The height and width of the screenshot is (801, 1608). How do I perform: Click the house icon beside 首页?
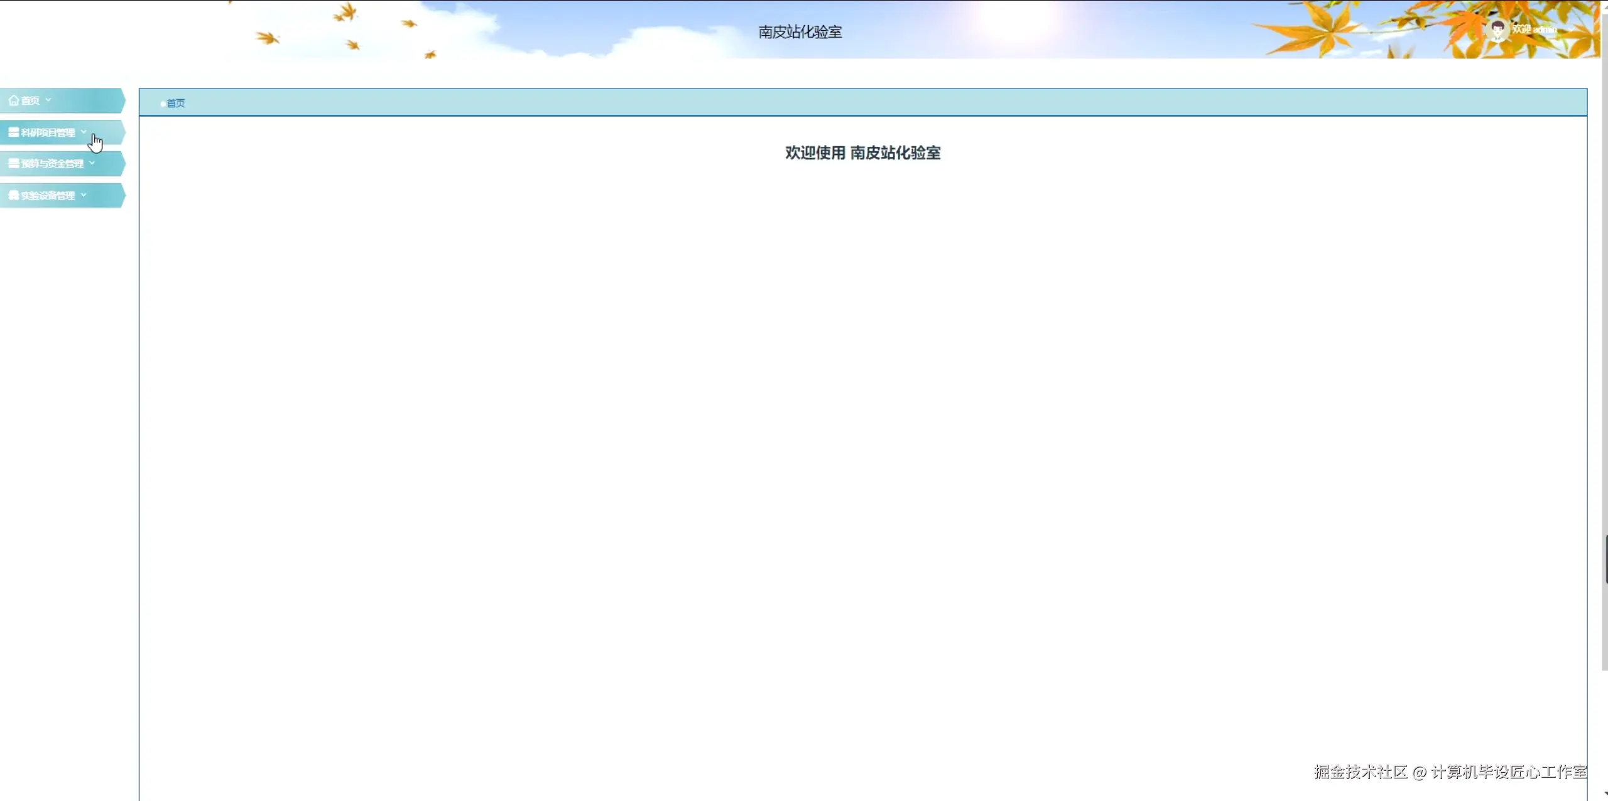pyautogui.click(x=13, y=100)
